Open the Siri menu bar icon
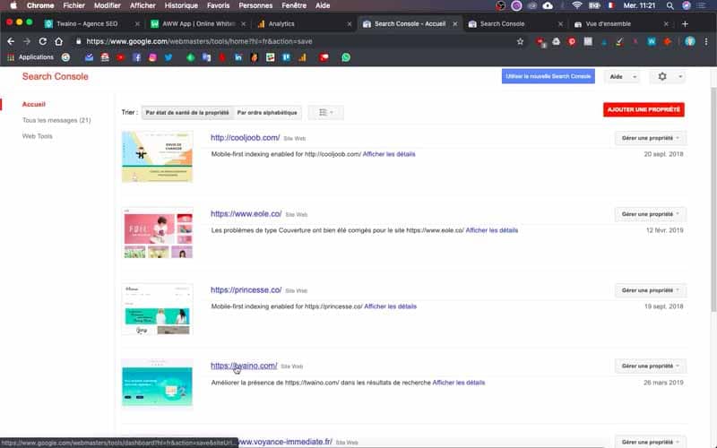Screen dimensions: 717x448 click(x=686, y=5)
